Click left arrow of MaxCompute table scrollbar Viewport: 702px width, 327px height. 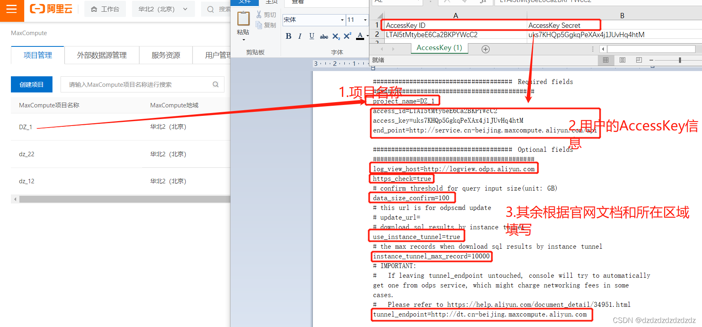click(15, 199)
